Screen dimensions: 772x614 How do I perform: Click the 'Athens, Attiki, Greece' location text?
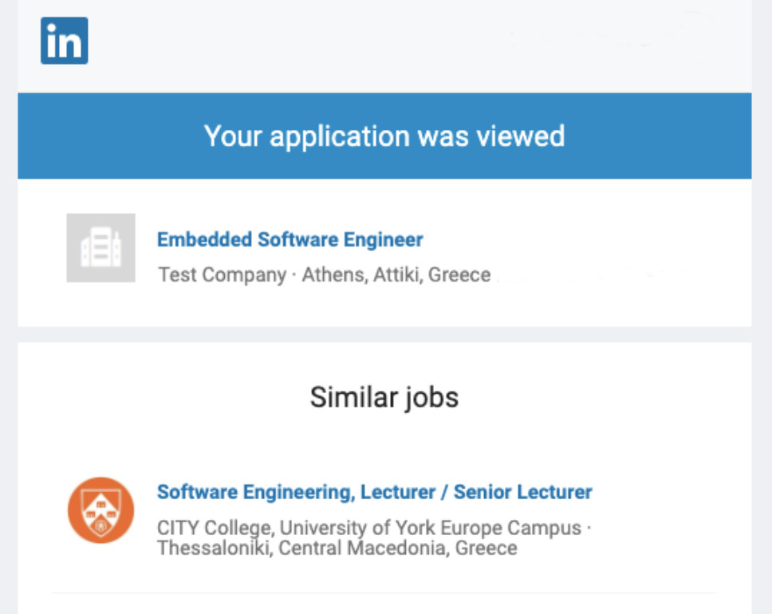pos(396,275)
